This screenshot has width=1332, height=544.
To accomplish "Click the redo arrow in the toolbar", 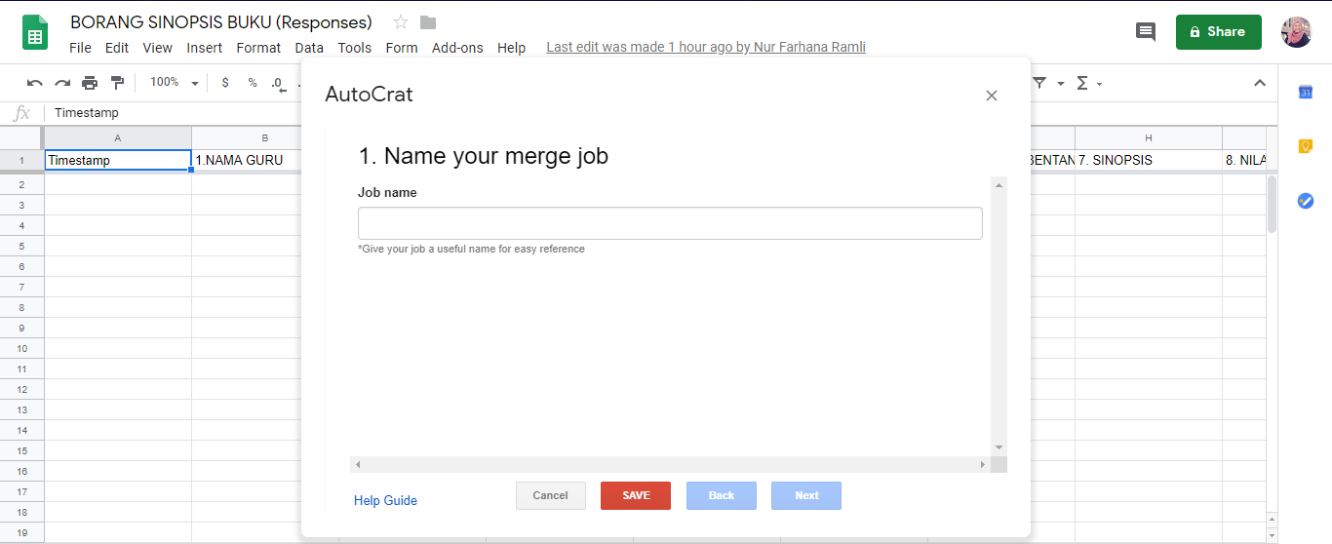I will pyautogui.click(x=62, y=83).
